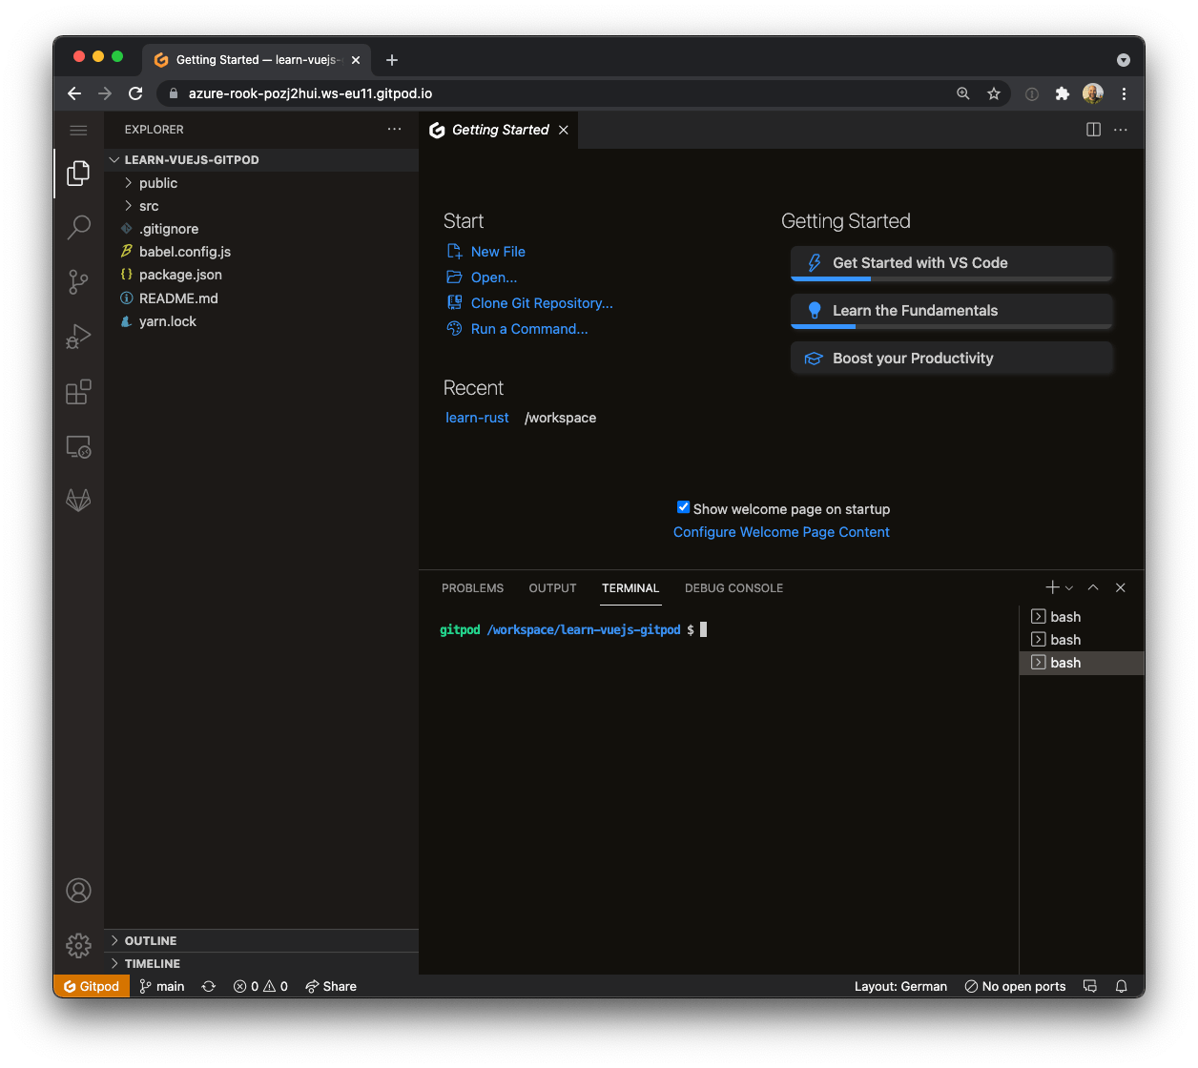Open the Accounts menu icon
This screenshot has width=1198, height=1068.
pyautogui.click(x=78, y=891)
